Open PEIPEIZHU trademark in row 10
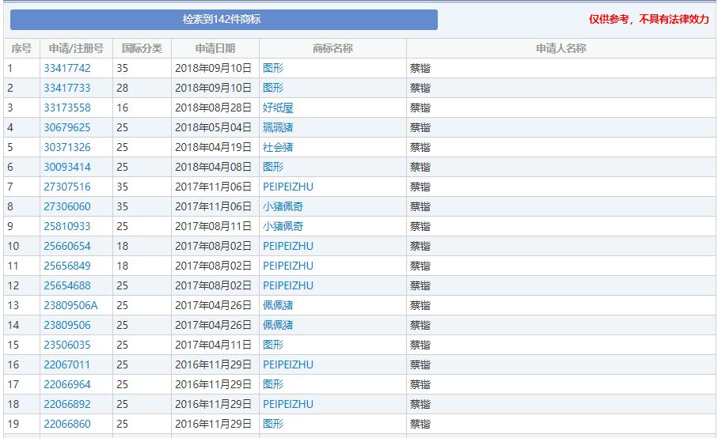The width and height of the screenshot is (718, 438). click(288, 246)
